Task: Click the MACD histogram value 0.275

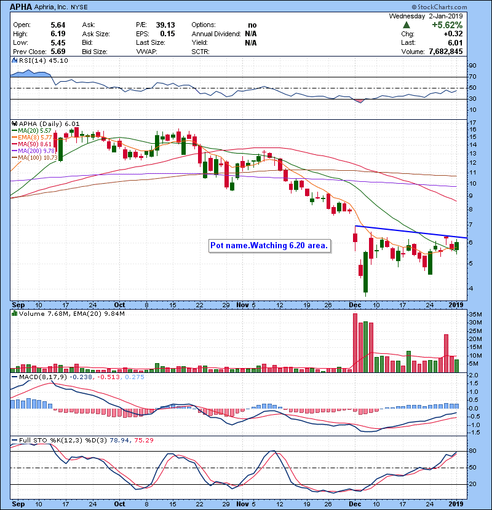Action: pos(135,377)
